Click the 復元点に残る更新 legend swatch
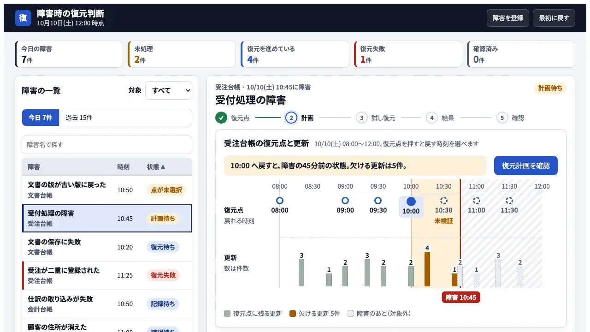The width and height of the screenshot is (590, 332). pos(227,314)
